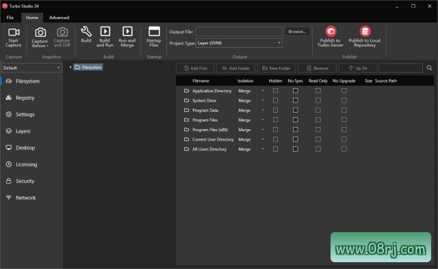Click the Up Dir button
This screenshot has height=269, width=438.
[x=358, y=68]
